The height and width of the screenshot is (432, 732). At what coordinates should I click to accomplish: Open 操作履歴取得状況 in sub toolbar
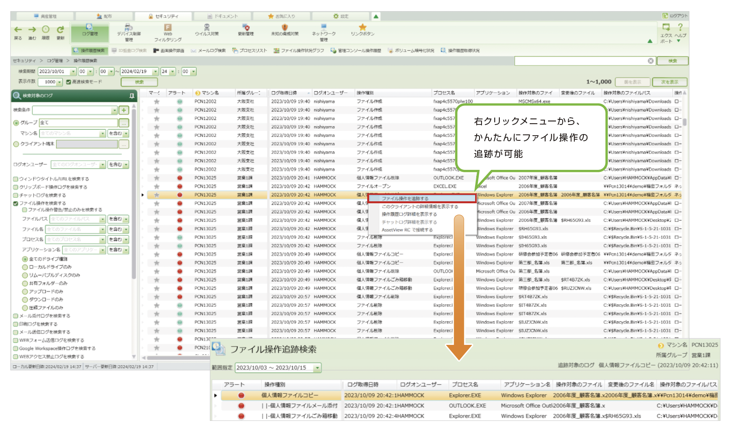(460, 51)
